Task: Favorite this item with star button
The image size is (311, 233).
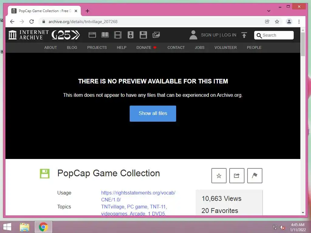Action: tap(219, 176)
